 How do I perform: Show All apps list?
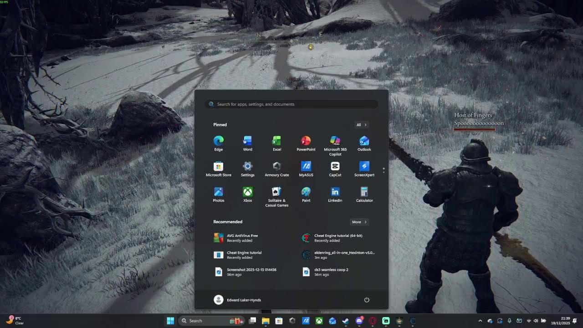(x=361, y=125)
